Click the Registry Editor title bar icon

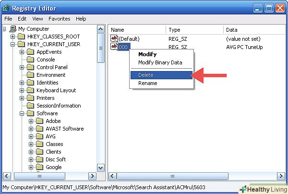(6, 8)
